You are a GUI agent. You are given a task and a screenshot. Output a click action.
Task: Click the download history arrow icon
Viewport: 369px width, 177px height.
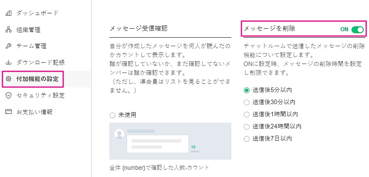[x=8, y=63]
